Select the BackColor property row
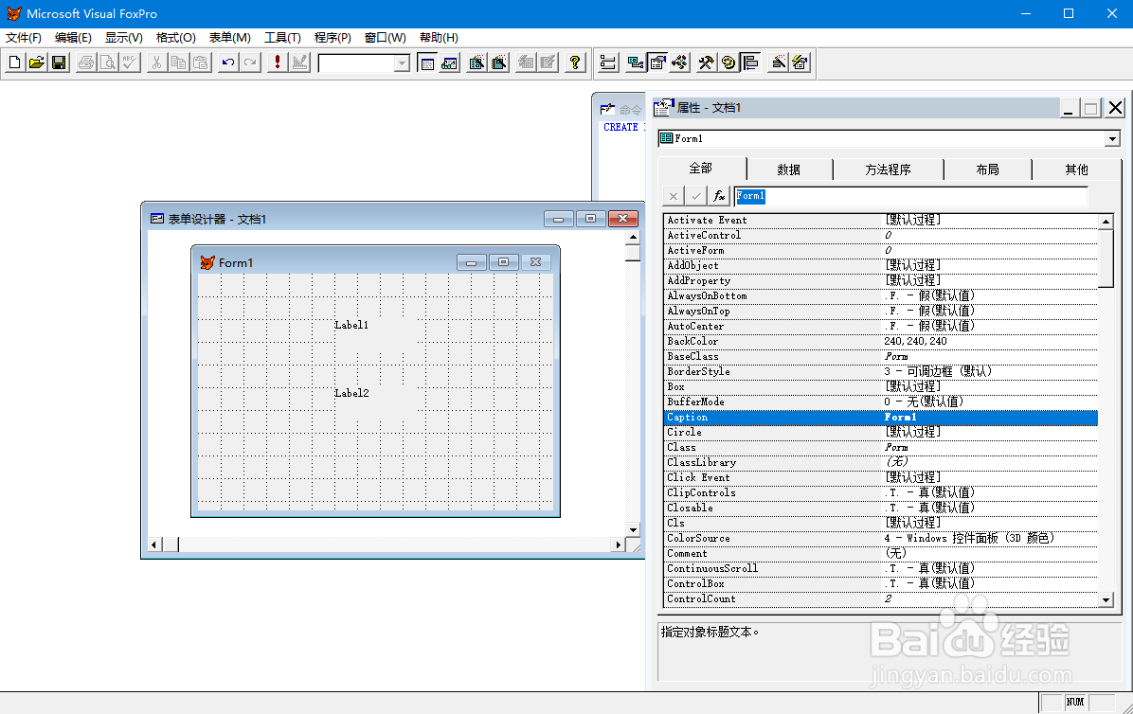The image size is (1133, 714). 881,342
